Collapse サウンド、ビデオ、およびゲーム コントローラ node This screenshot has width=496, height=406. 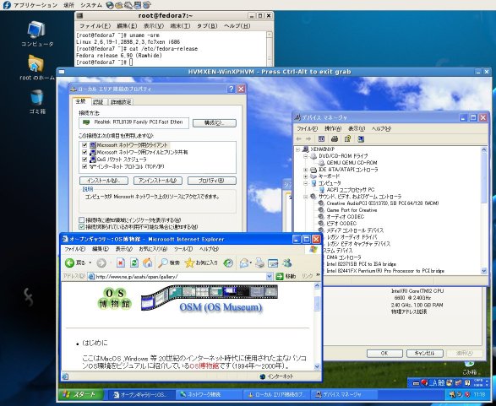tap(306, 197)
